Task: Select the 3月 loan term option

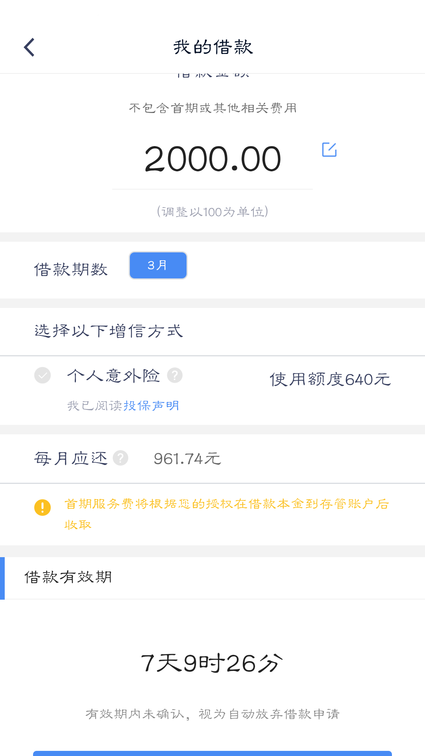Action: (158, 265)
